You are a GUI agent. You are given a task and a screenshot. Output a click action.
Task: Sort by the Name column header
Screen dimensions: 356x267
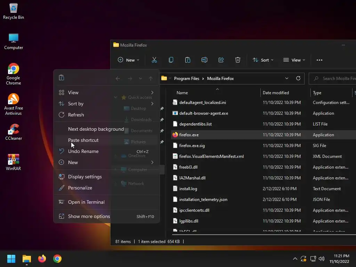[182, 92]
